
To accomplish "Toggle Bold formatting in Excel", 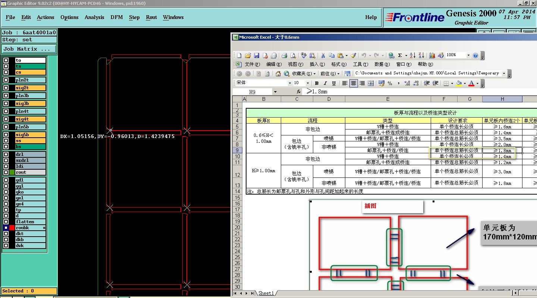I will tap(317, 83).
